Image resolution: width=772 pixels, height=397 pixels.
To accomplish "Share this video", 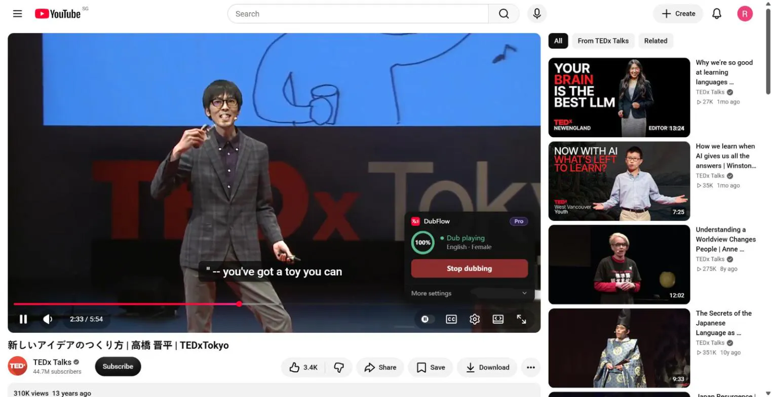I will pyautogui.click(x=380, y=368).
